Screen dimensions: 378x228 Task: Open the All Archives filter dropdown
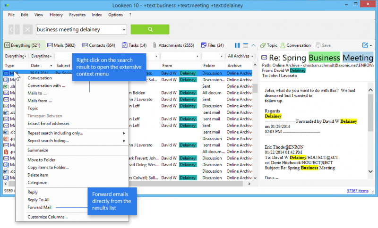[241, 56]
